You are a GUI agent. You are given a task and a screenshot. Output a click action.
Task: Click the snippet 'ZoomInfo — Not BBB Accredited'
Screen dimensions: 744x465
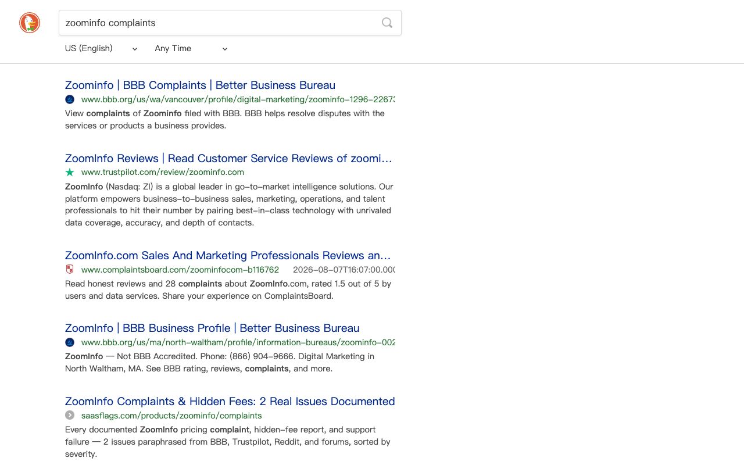[x=220, y=362]
